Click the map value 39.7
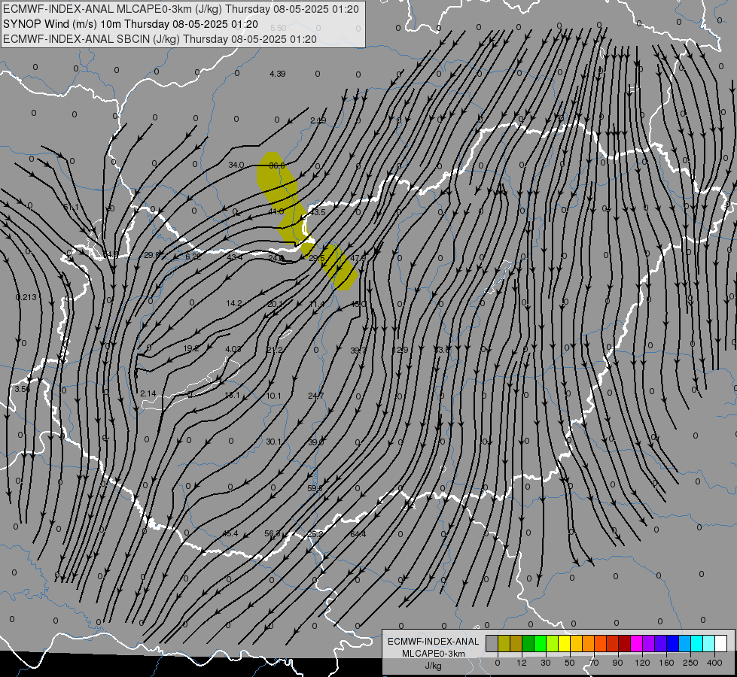This screenshot has width=737, height=677. tap(358, 351)
